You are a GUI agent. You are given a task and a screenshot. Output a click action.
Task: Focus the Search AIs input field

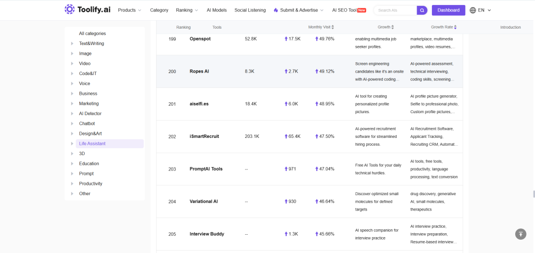[x=396, y=10]
